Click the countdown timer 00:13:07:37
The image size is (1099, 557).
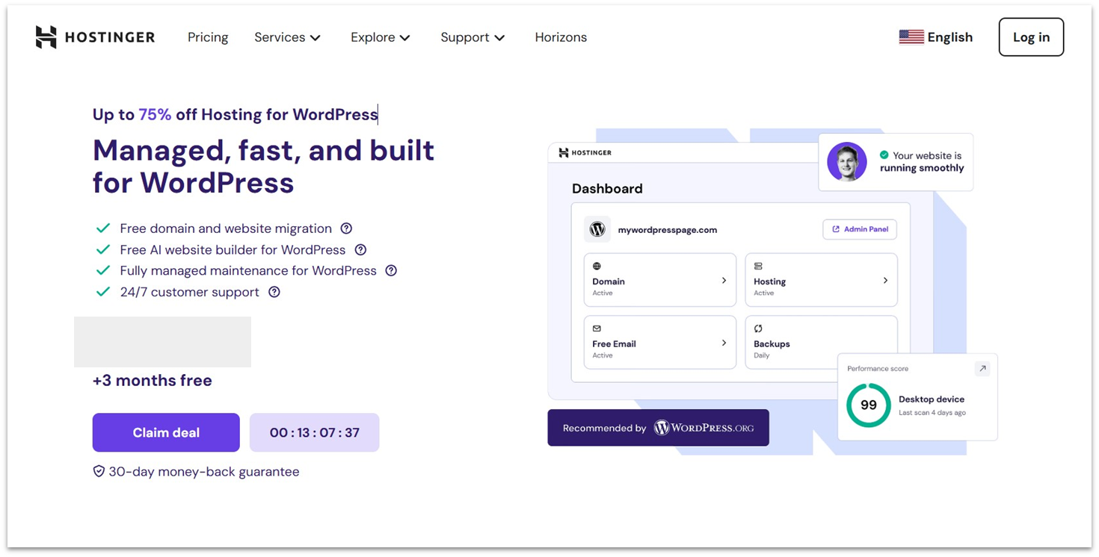(314, 432)
